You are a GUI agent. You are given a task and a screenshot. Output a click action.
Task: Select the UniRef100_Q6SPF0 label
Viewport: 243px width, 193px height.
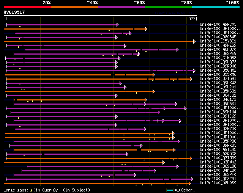[x=218, y=174]
